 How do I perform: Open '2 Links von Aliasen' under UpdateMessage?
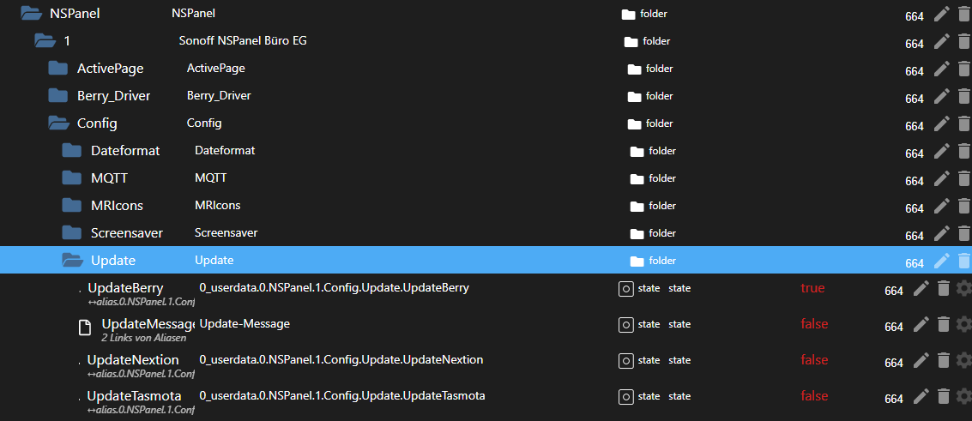(144, 338)
